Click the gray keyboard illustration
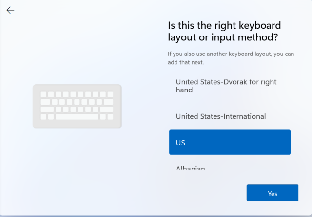312x217 pixels. (77, 106)
